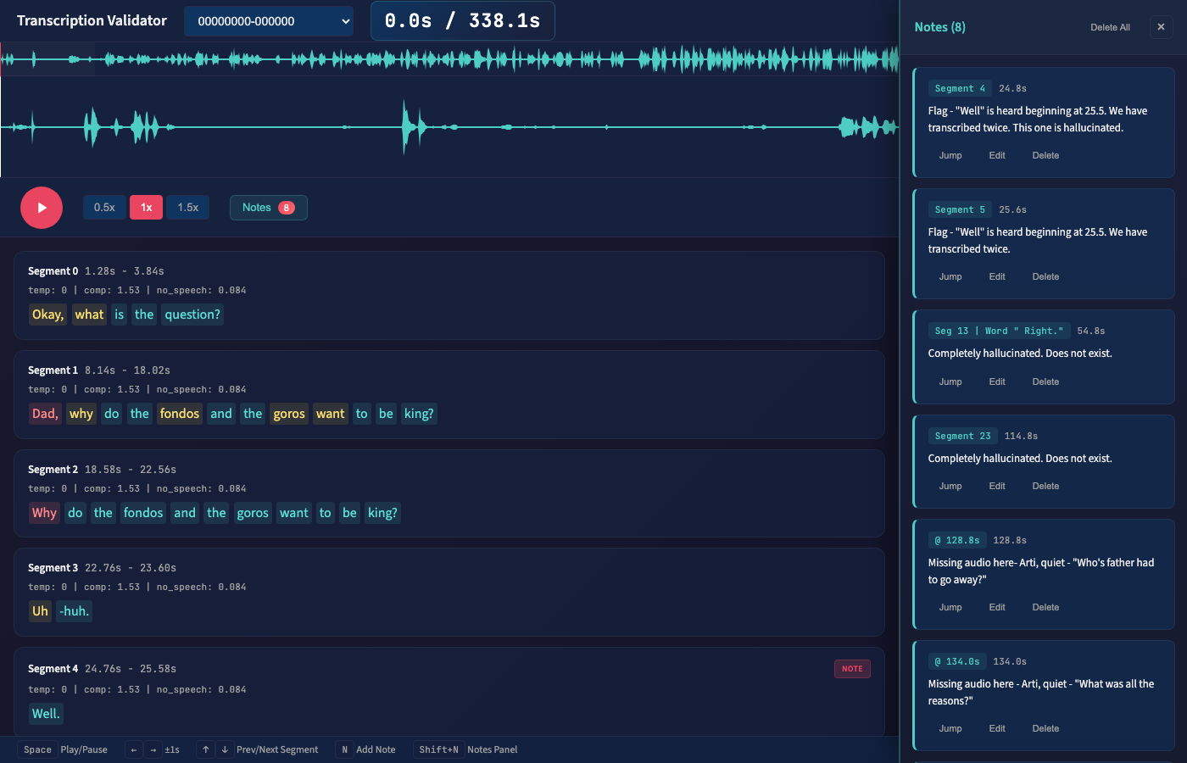This screenshot has height=763, width=1187.
Task: Jump to the Segment 5 note
Action: (x=950, y=276)
